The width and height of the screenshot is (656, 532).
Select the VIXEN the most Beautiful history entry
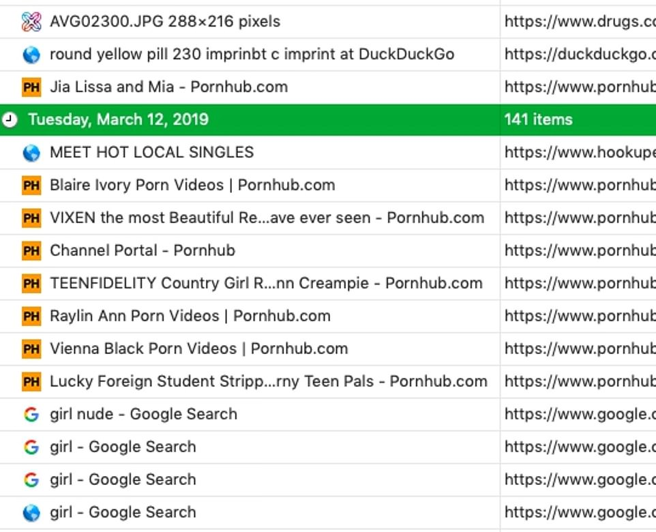click(x=328, y=218)
